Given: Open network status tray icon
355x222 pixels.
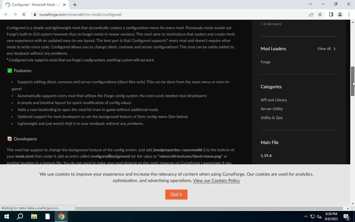Looking at the screenshot, I should tap(313, 216).
